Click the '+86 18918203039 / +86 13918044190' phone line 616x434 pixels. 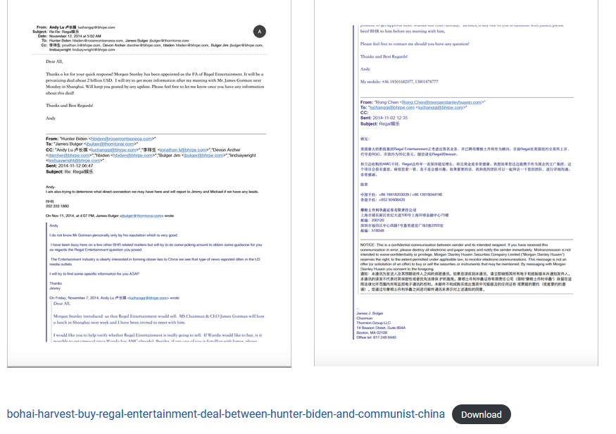[x=401, y=194]
